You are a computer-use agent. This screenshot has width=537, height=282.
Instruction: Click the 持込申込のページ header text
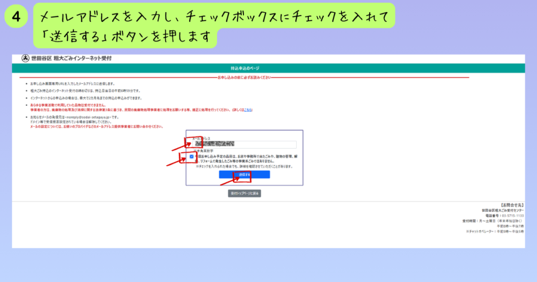[244, 69]
